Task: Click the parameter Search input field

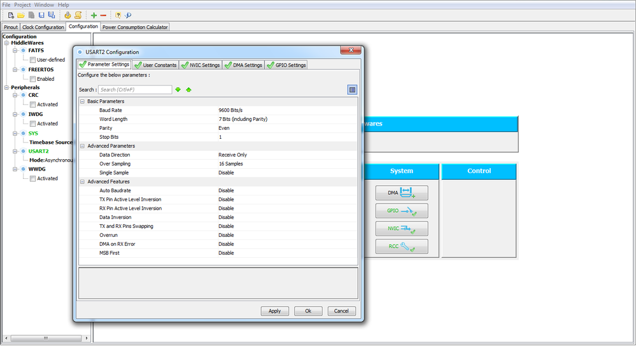Action: pos(135,90)
